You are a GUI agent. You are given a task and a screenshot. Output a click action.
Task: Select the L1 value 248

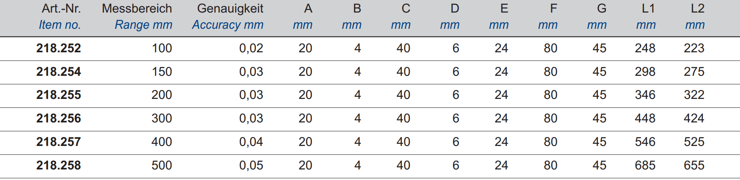tap(645, 48)
